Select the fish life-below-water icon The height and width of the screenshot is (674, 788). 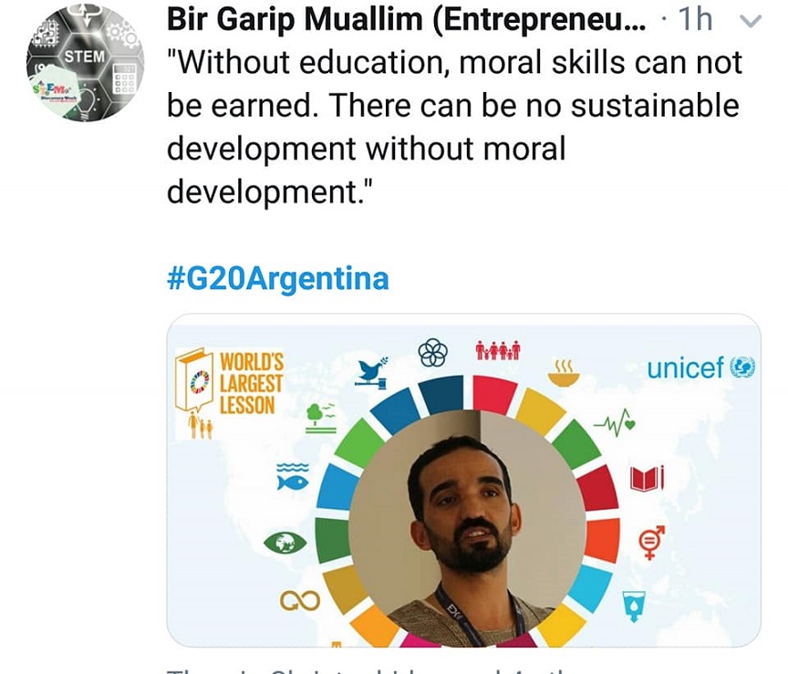coord(293,476)
